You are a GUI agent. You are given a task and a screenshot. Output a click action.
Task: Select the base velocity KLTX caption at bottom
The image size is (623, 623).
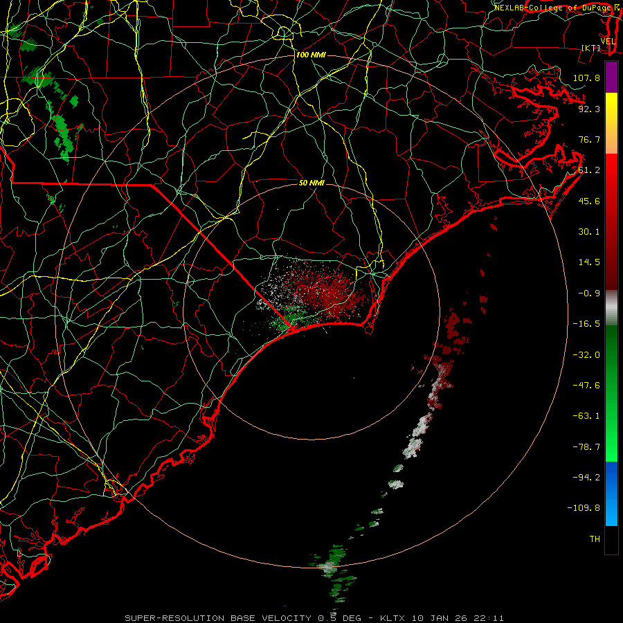314,618
